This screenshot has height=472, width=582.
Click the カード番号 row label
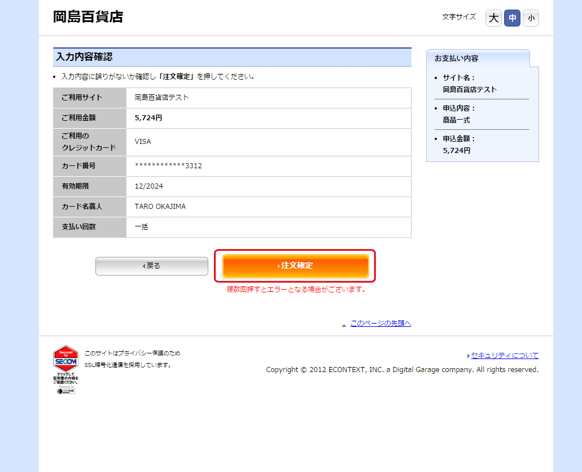click(x=78, y=165)
